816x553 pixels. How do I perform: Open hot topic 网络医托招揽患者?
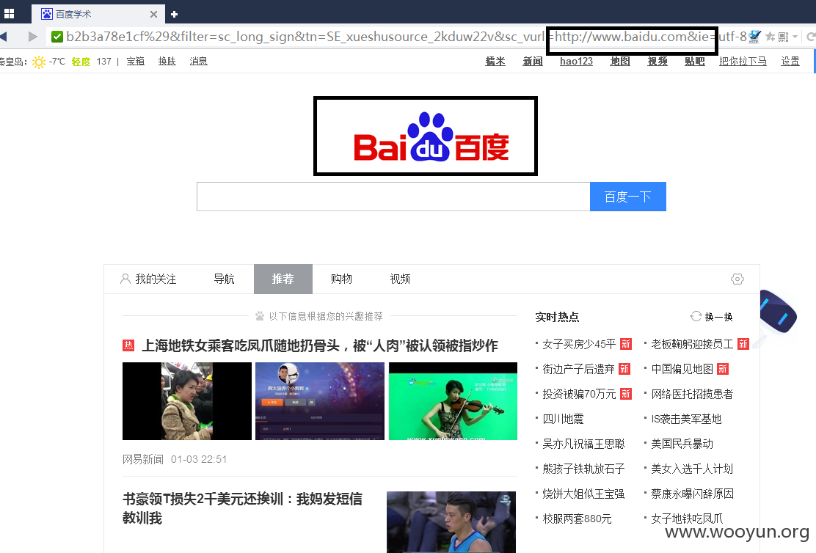coord(692,394)
